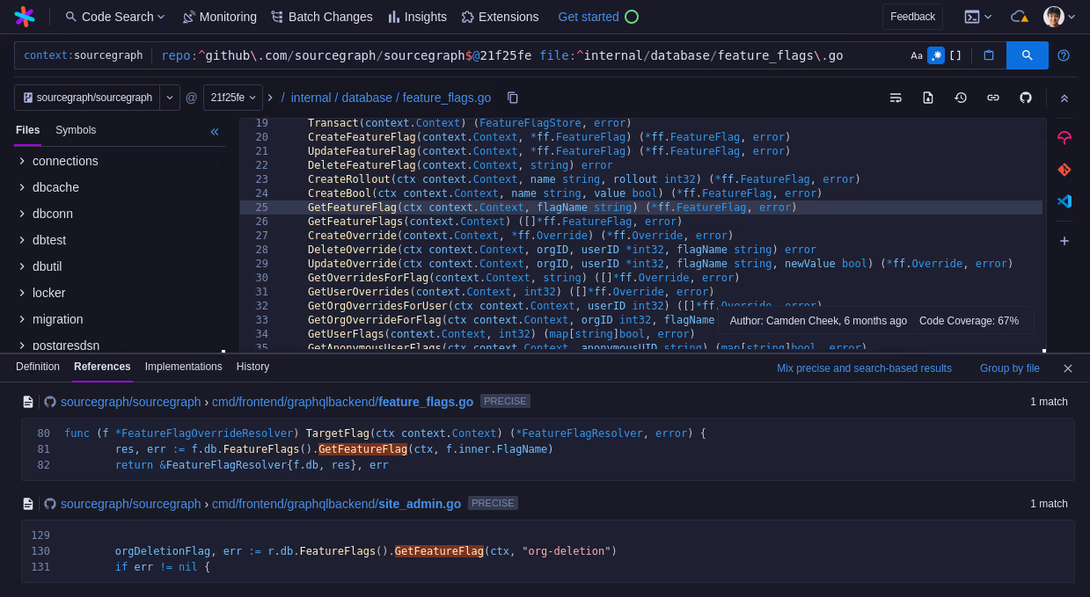This screenshot has height=597, width=1090.
Task: Click in the search query input field
Action: 528,55
